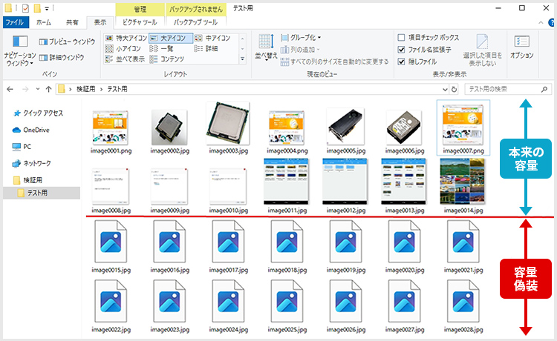This screenshot has width=557, height=341.
Task: Expand the layout gallery list
Action: [243, 59]
